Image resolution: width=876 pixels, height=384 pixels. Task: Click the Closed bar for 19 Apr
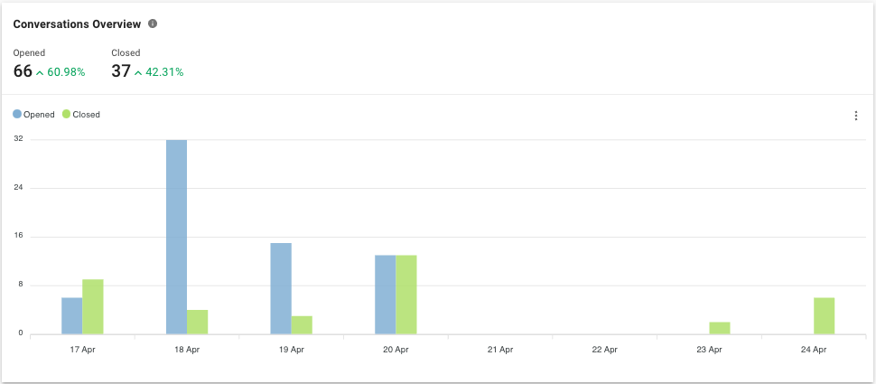pyautogui.click(x=302, y=324)
